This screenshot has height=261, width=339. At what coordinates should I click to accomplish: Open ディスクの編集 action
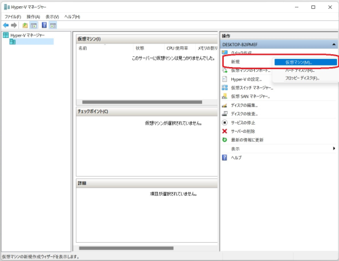(244, 105)
